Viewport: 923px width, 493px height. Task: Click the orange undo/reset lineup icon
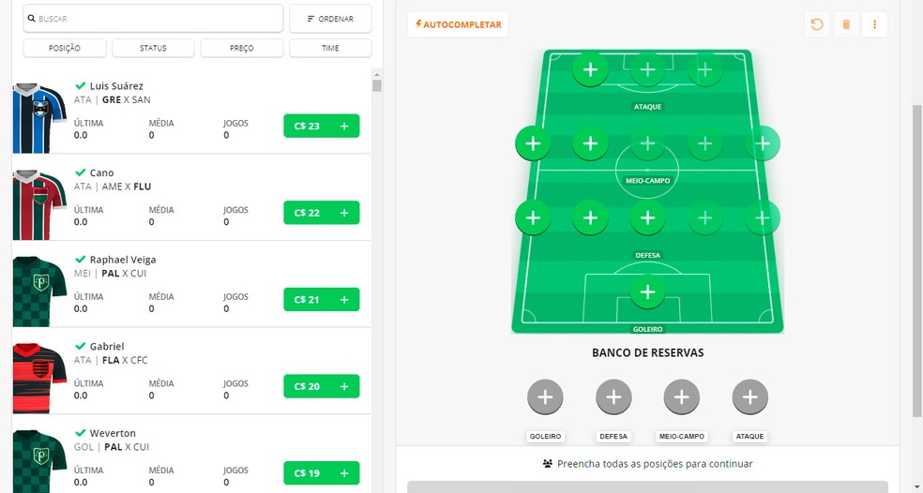[x=817, y=24]
